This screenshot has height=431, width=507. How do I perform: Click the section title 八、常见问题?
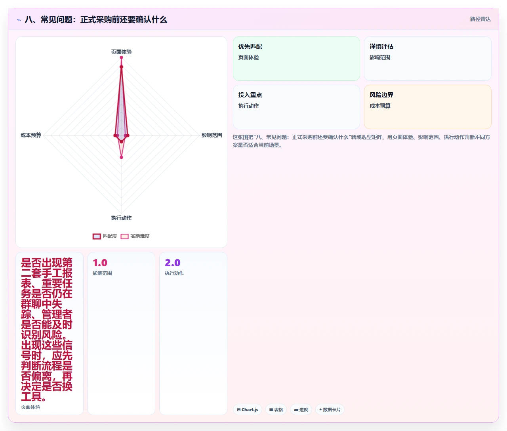click(96, 19)
